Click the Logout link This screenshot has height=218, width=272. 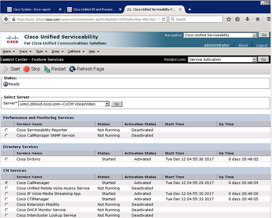pos(262,45)
